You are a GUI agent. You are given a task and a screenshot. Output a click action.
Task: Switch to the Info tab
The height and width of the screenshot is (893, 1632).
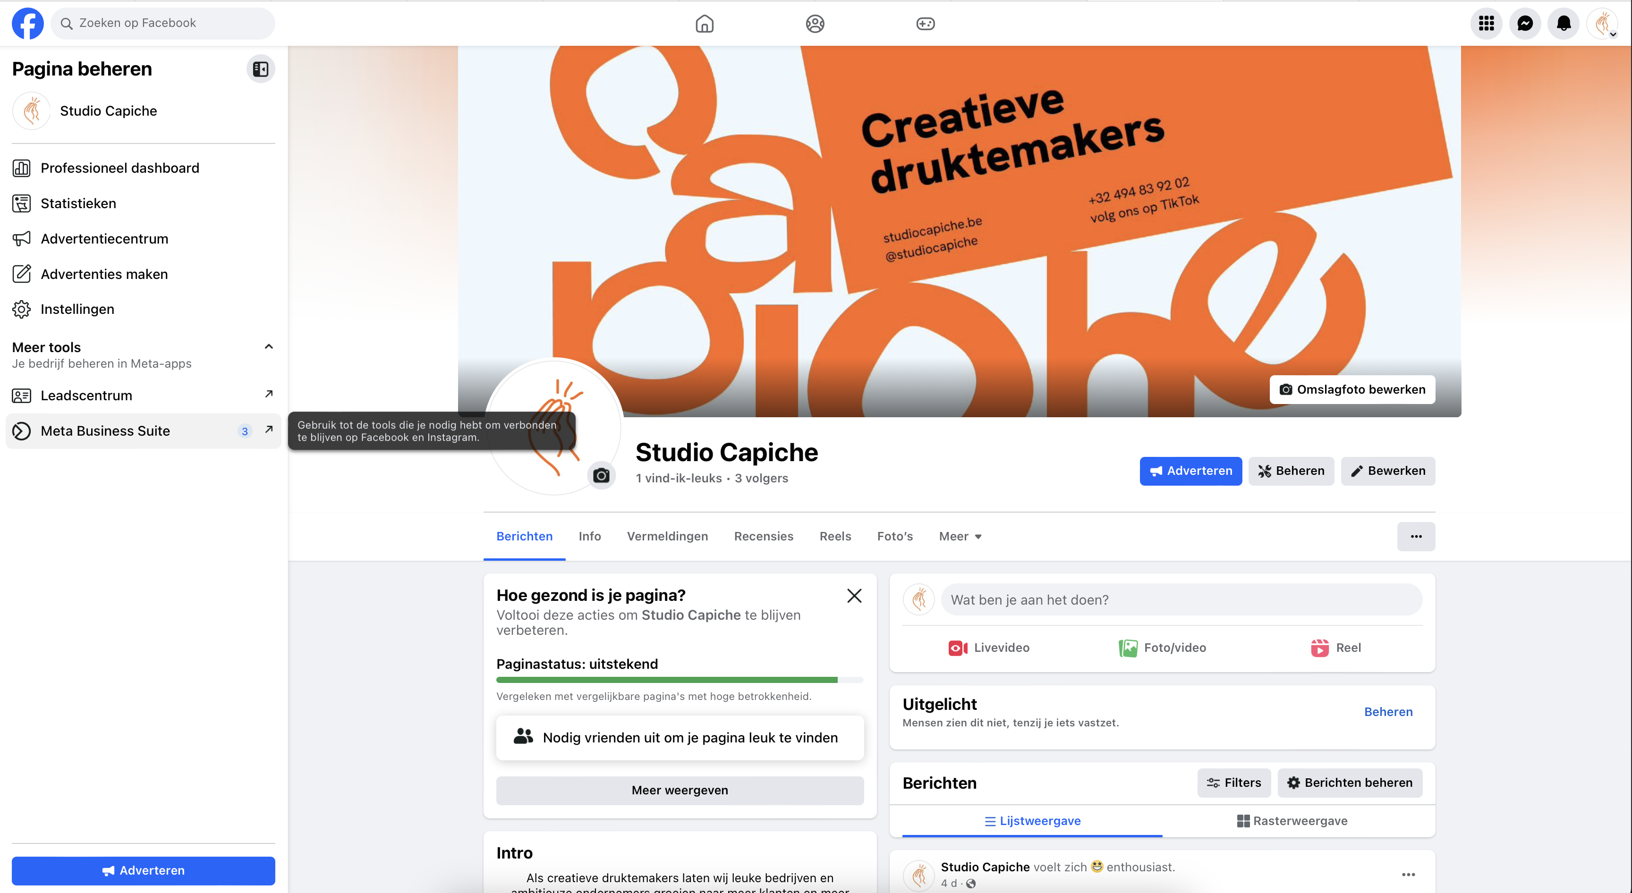[589, 537]
